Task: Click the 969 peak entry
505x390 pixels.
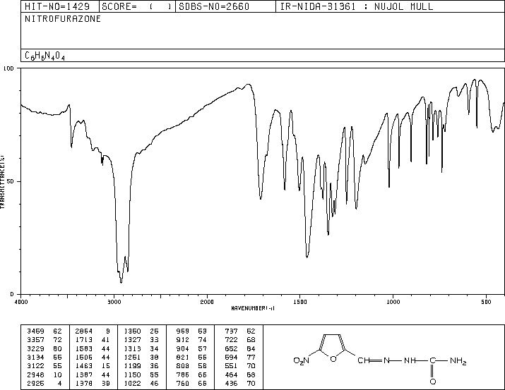Action: click(x=191, y=331)
